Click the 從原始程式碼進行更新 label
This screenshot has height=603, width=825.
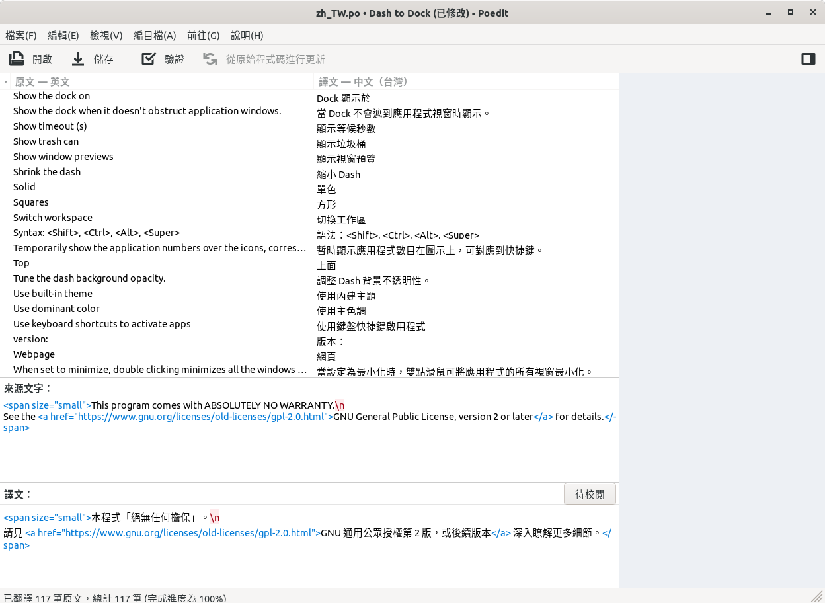click(x=276, y=60)
